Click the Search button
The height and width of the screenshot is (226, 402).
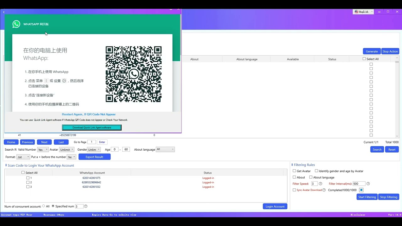tap(377, 149)
